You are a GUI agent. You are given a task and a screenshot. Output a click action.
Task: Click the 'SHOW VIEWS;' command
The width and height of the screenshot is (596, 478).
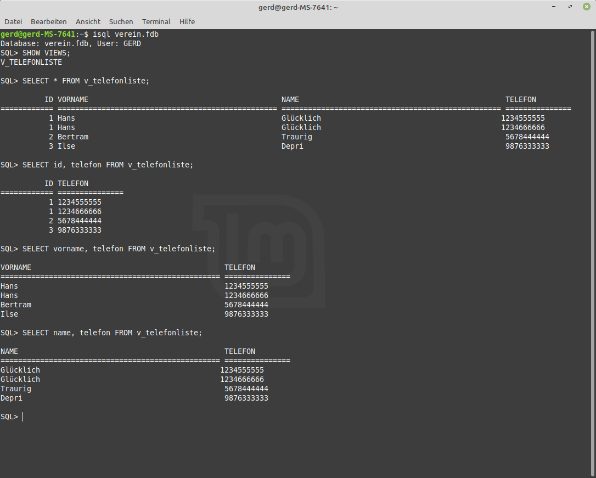(46, 53)
